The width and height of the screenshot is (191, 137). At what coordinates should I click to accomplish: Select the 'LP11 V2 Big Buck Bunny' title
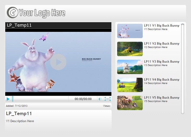tap(162, 44)
